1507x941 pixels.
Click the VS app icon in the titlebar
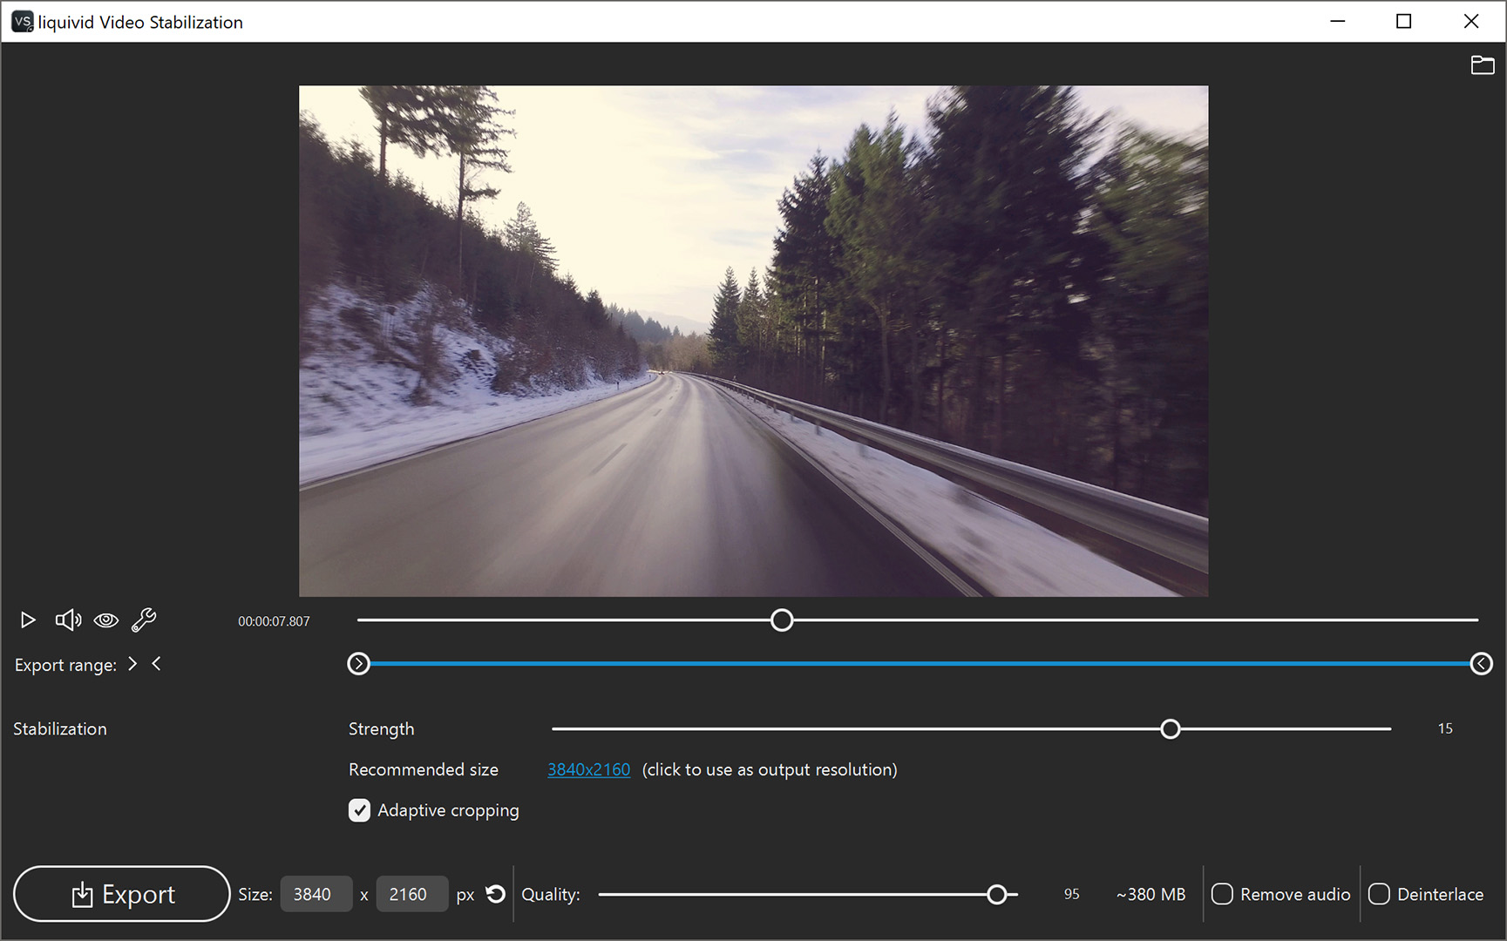point(22,21)
